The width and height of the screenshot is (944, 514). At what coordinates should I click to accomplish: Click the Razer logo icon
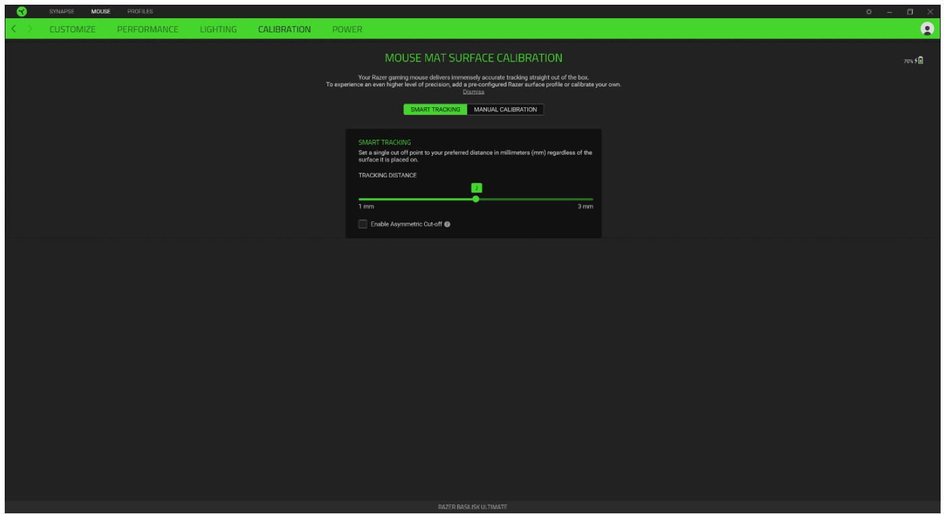click(x=23, y=11)
